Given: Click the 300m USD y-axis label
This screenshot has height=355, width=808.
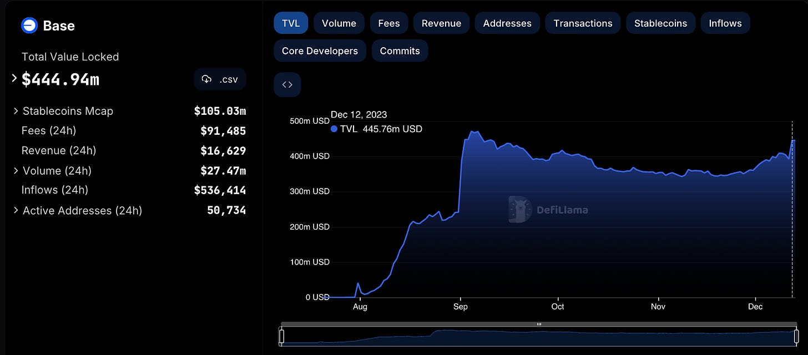Looking at the screenshot, I should [x=310, y=191].
